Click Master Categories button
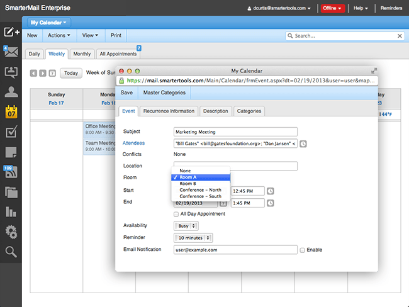The image size is (409, 307). pyautogui.click(x=164, y=93)
